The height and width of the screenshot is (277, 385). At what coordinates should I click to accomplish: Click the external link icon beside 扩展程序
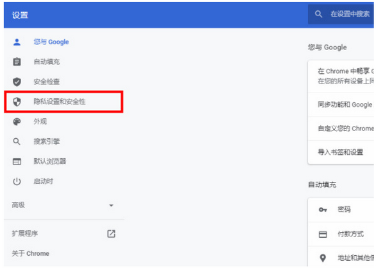coord(111,233)
